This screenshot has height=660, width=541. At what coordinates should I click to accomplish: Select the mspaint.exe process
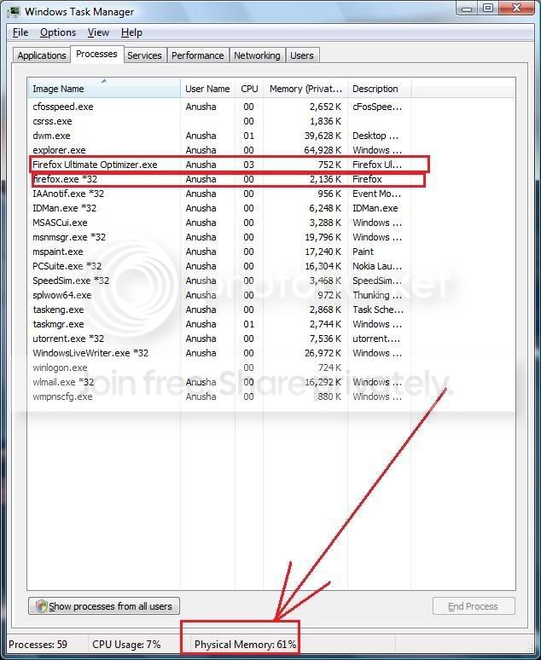coord(219,252)
